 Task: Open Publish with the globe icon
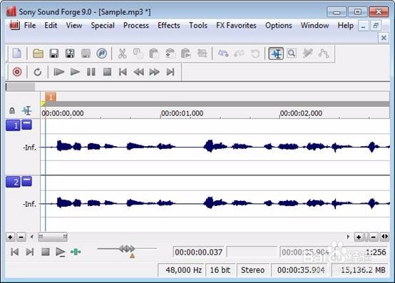[x=101, y=53]
